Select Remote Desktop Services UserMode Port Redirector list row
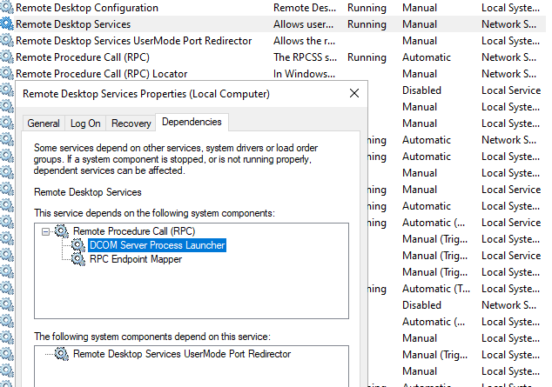This screenshot has width=552, height=387. click(133, 41)
